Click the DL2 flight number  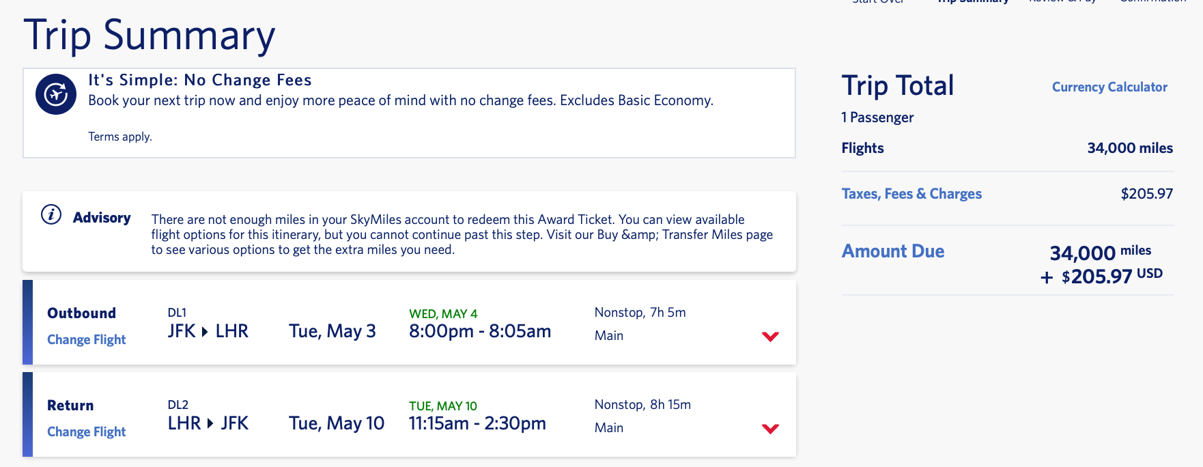[178, 405]
